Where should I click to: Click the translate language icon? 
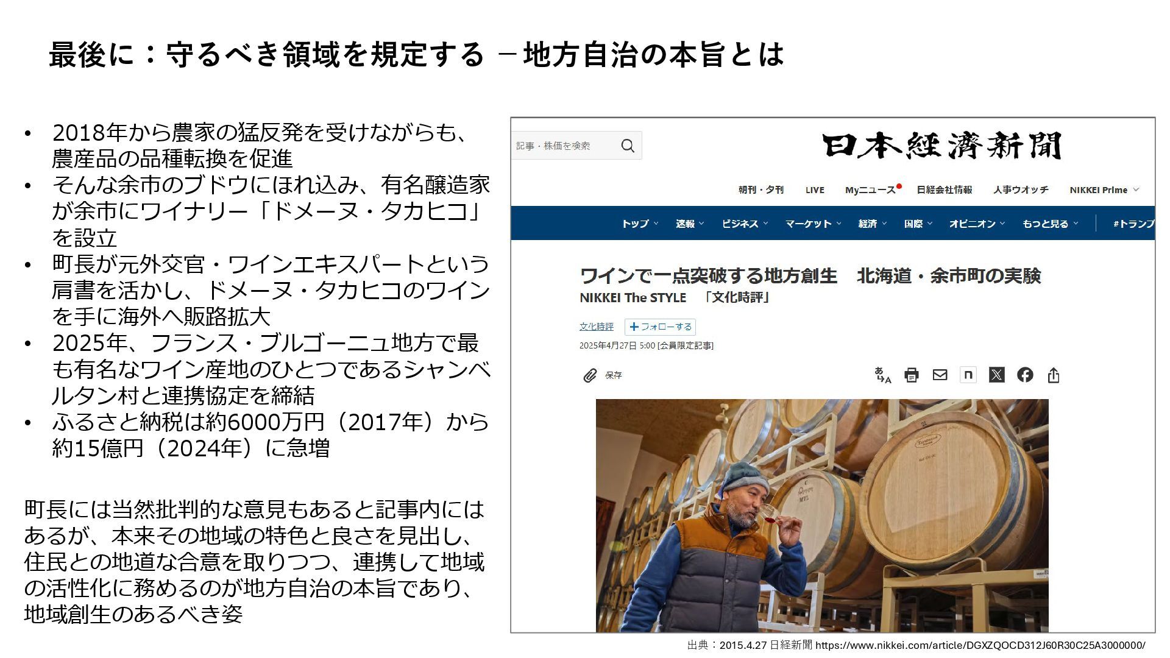click(882, 375)
